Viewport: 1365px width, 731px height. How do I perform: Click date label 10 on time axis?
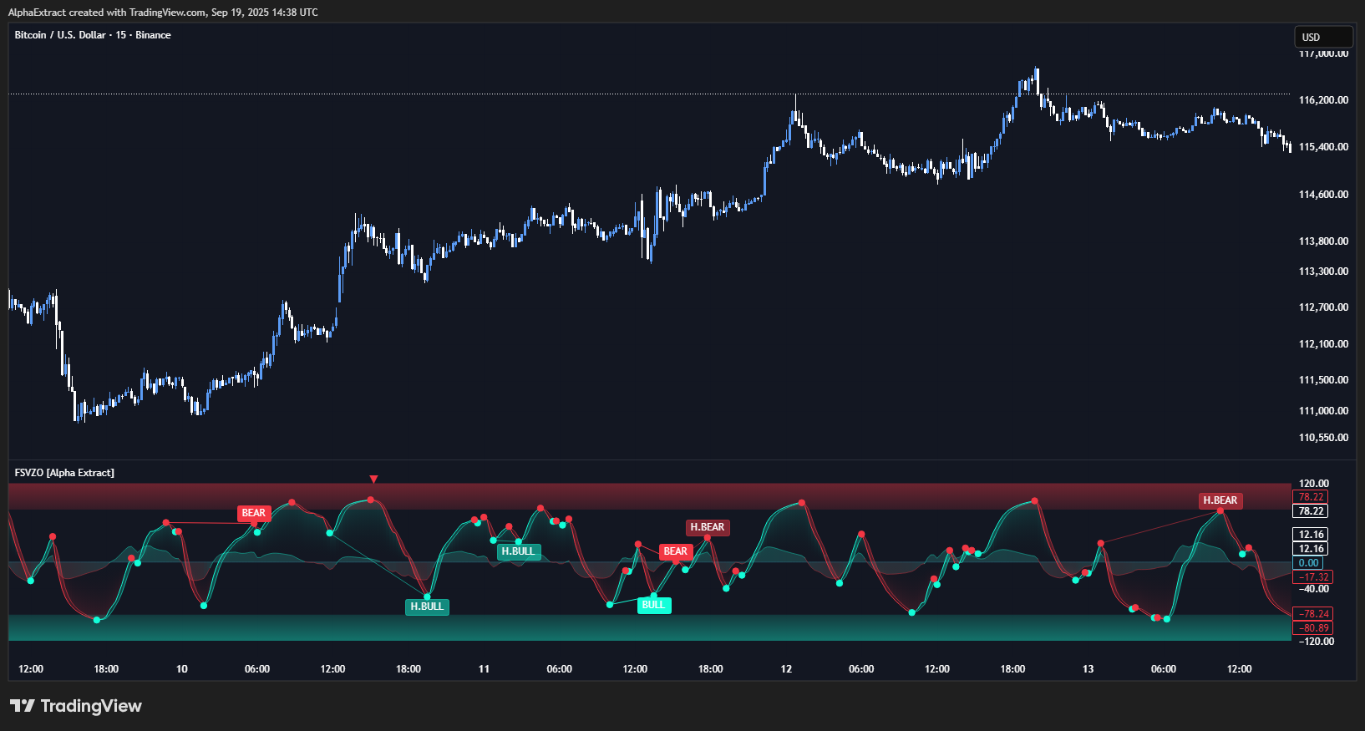[x=182, y=669]
